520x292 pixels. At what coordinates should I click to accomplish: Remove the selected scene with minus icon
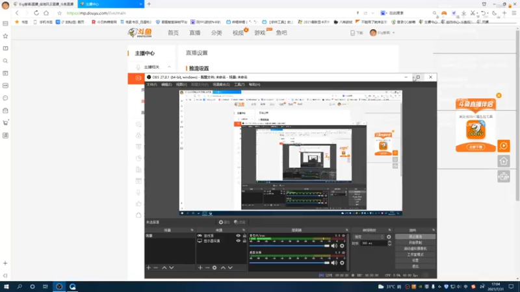(x=156, y=267)
